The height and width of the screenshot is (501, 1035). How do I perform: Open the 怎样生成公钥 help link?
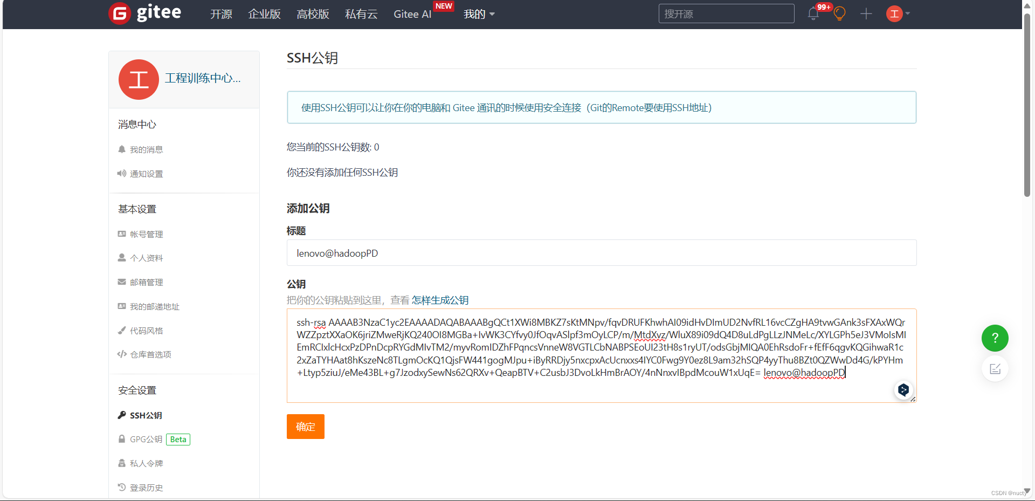440,300
